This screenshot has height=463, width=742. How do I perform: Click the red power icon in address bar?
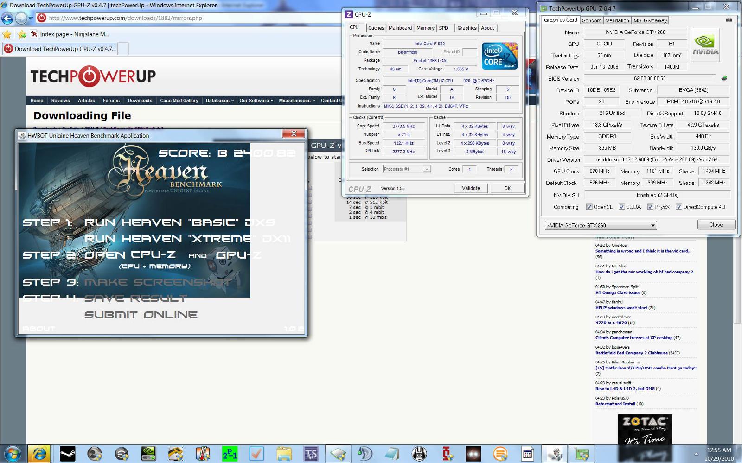42,18
